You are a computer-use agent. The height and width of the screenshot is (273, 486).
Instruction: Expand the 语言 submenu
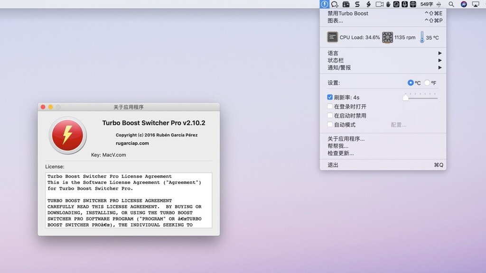(383, 53)
